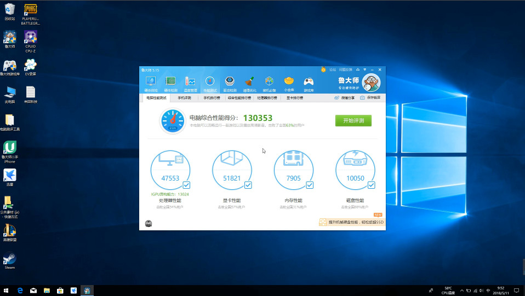The height and width of the screenshot is (296, 525).
Task: Open the 装机必备 cube icon
Action: tap(269, 84)
